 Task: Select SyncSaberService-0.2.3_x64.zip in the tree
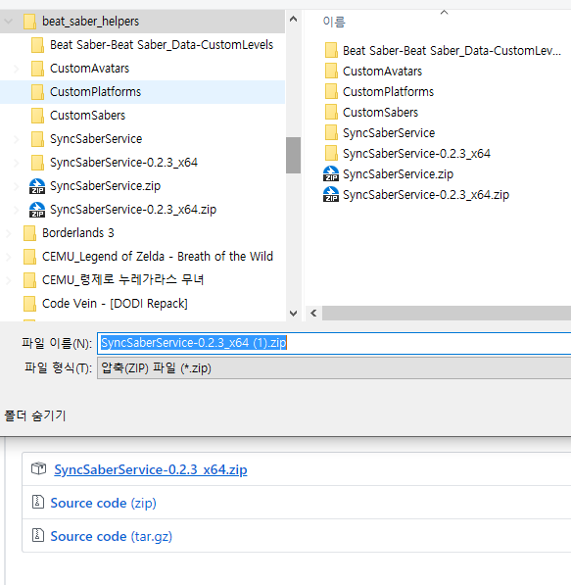point(133,210)
